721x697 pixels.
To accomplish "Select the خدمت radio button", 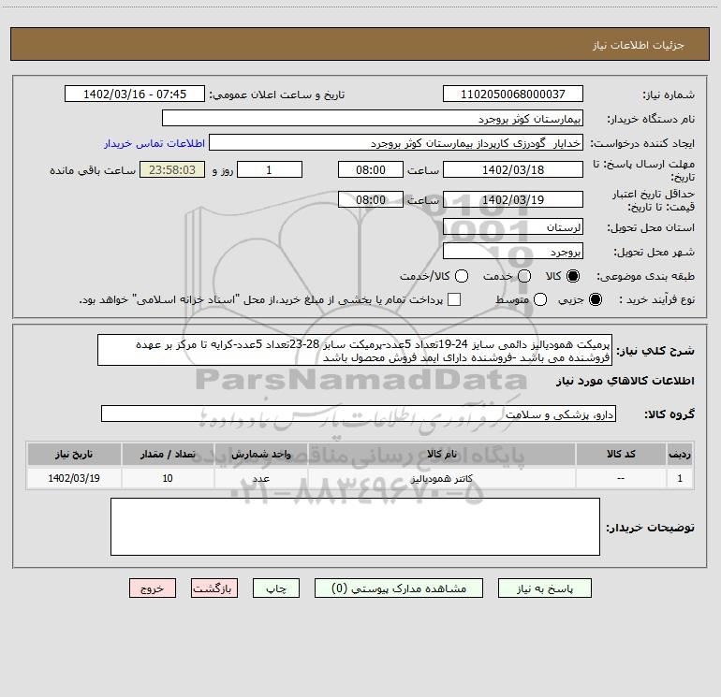I will 524,276.
